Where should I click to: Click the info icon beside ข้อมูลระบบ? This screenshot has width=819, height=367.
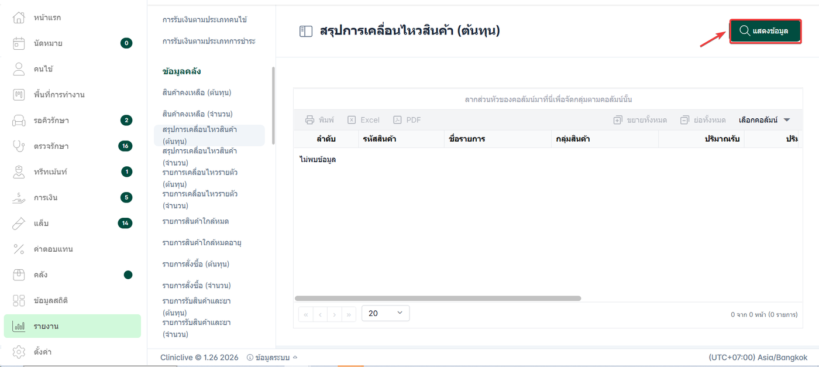[x=250, y=357]
